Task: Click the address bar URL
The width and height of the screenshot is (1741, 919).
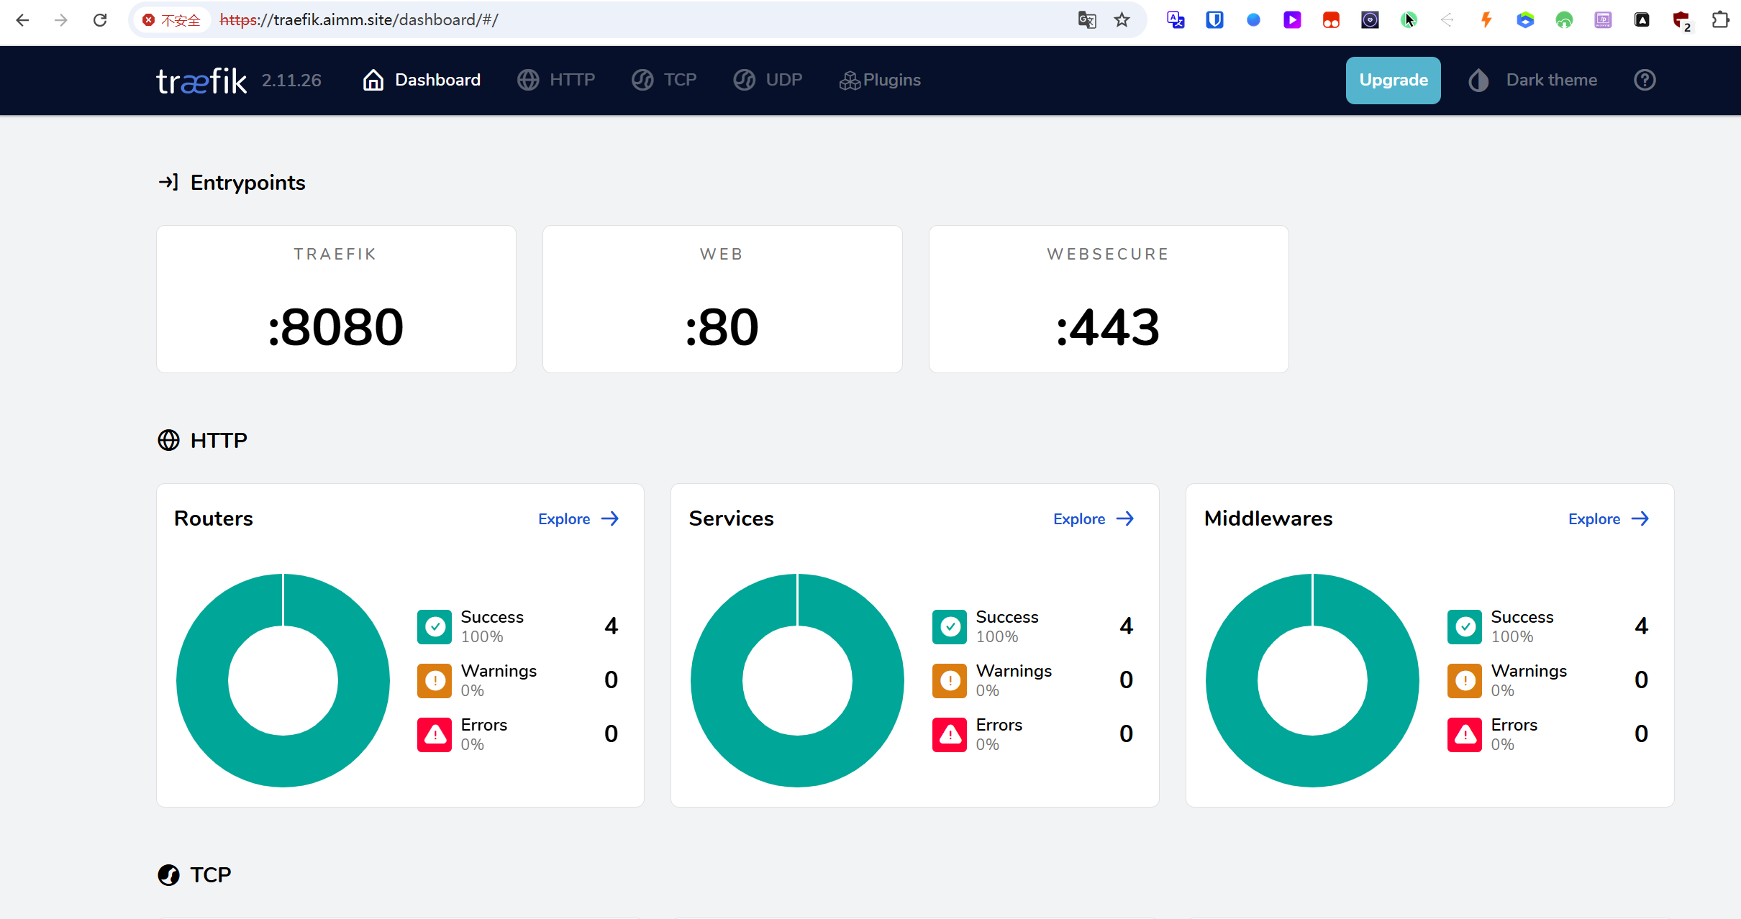Action: pyautogui.click(x=359, y=20)
